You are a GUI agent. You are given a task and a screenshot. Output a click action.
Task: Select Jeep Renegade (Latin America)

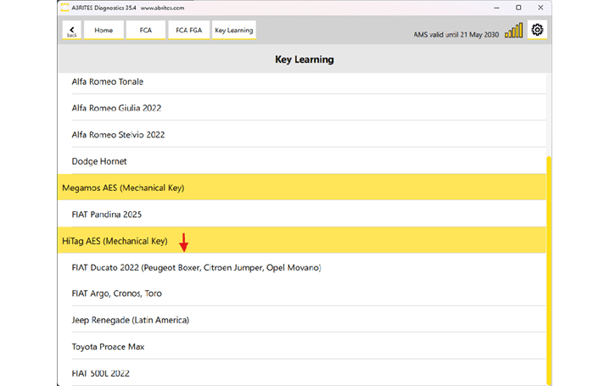130,320
